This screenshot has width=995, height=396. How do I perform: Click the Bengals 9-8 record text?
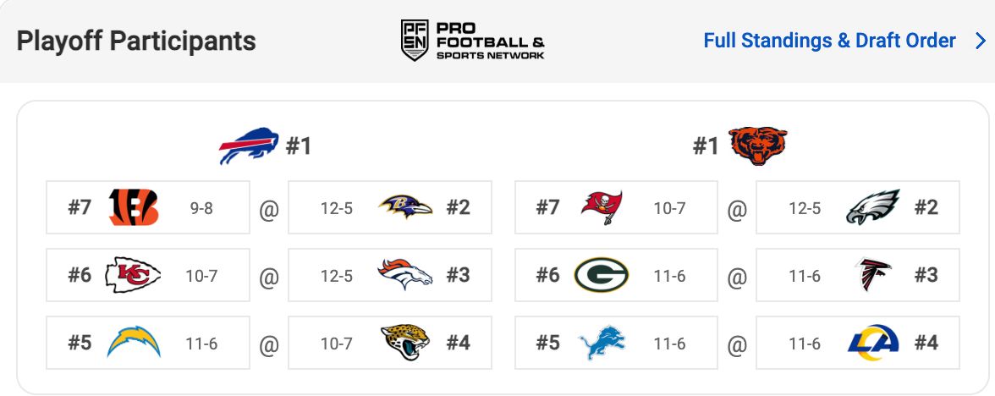(x=201, y=208)
